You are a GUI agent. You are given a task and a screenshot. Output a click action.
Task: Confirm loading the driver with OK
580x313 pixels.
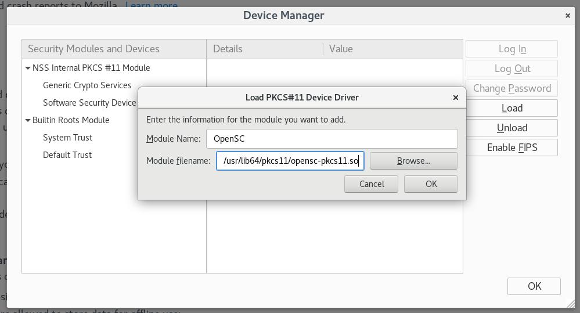(431, 184)
